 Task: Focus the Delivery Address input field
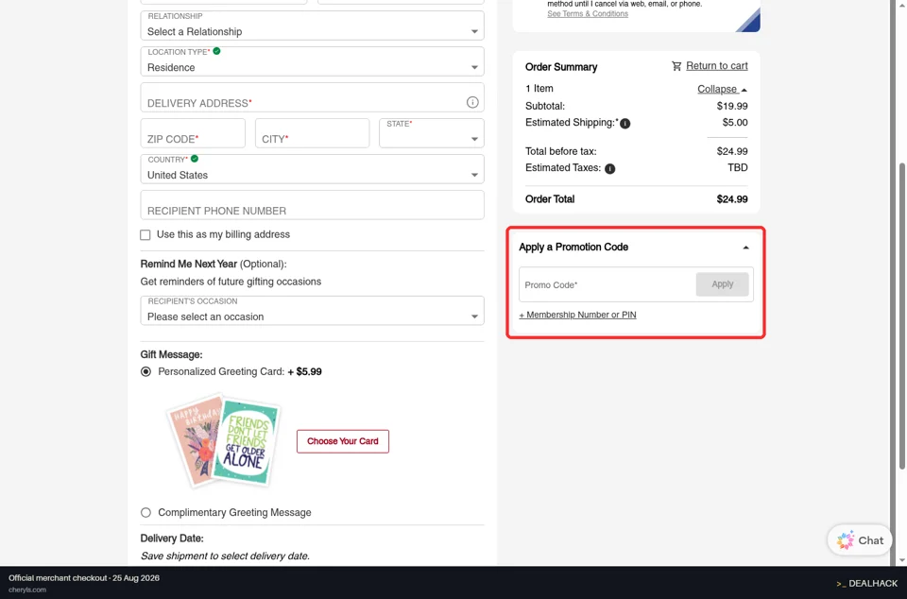tap(313, 97)
